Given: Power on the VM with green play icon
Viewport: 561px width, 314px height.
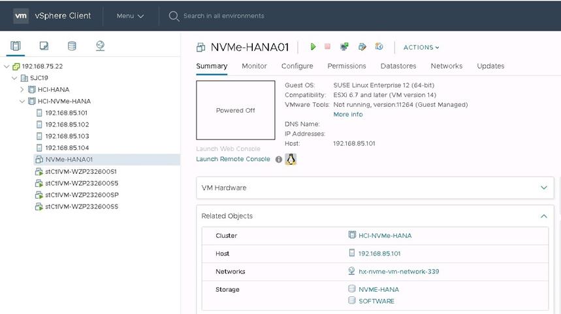Looking at the screenshot, I should [x=313, y=47].
